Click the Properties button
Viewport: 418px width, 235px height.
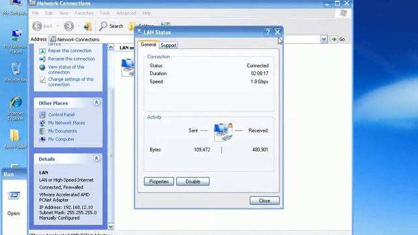pyautogui.click(x=159, y=181)
